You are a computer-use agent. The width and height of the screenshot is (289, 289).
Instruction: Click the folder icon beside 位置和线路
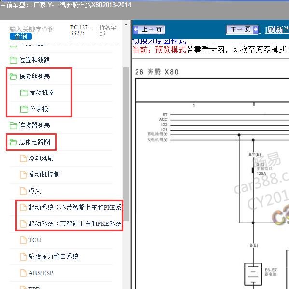(14, 60)
